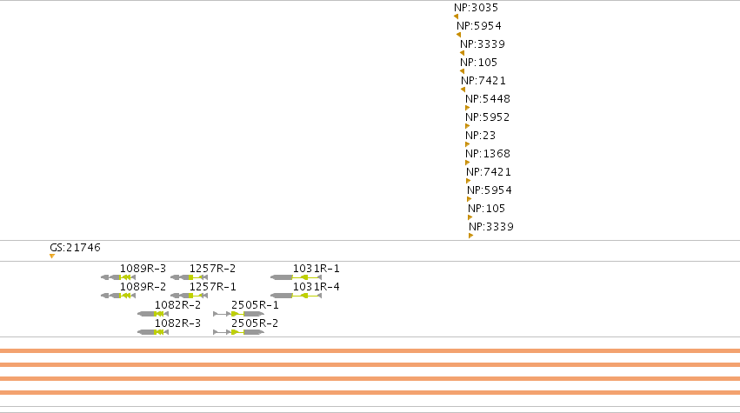
Task: Click the 1089R-2 transcript label
Action: [x=143, y=287]
